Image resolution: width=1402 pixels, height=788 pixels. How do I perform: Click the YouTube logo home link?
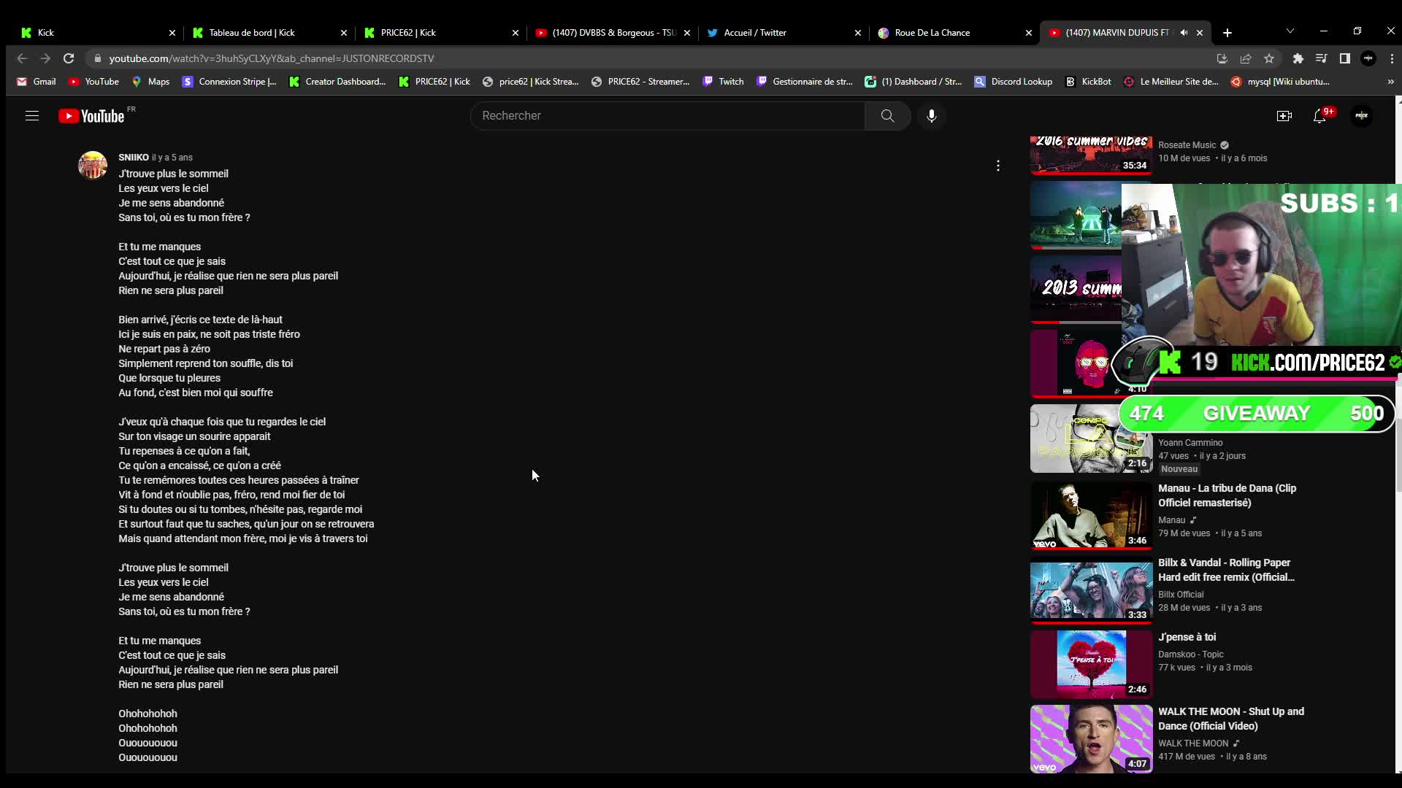pos(92,116)
